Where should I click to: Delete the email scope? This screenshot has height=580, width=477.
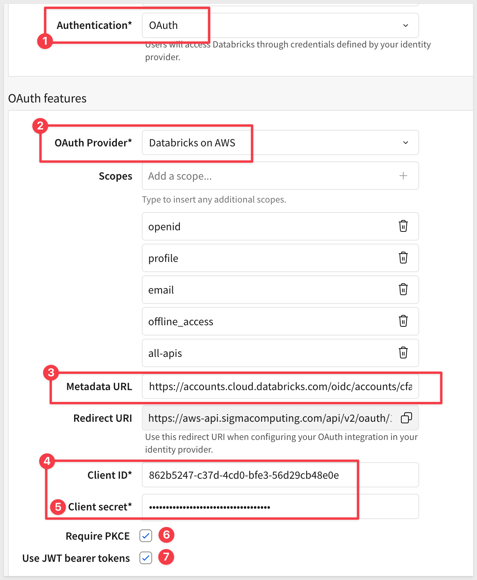pos(403,290)
